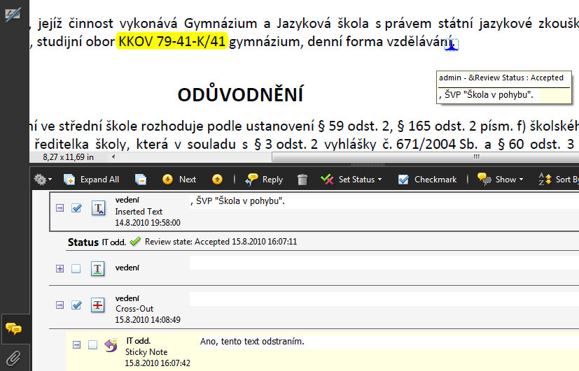This screenshot has height=371, width=579.
Task: Open the comments list options gear menu
Action: [43, 180]
